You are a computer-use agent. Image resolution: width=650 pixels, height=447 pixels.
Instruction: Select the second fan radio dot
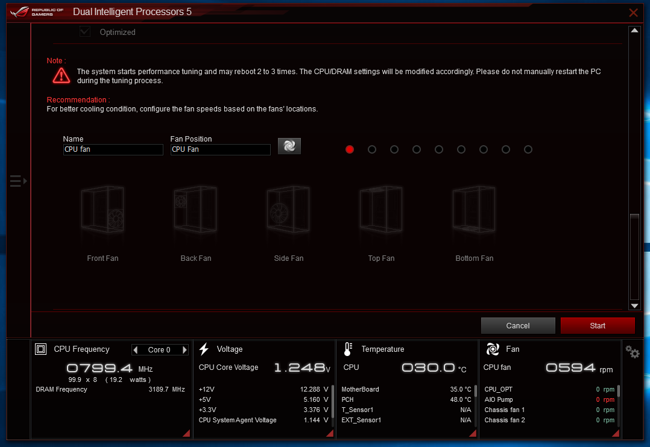pos(372,149)
